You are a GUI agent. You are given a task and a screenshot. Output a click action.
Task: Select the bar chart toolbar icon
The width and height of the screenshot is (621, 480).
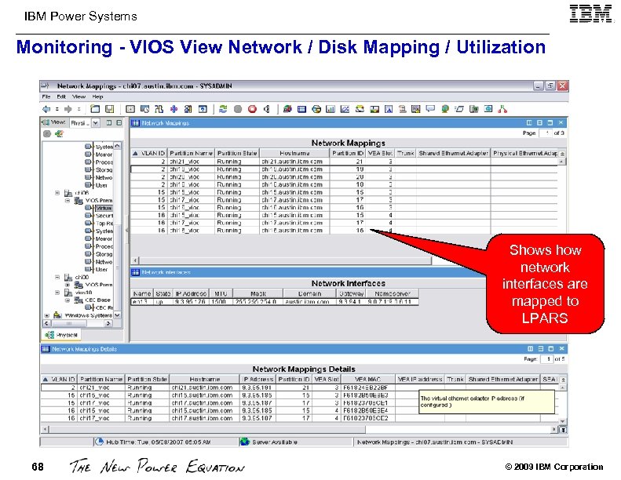(x=331, y=109)
